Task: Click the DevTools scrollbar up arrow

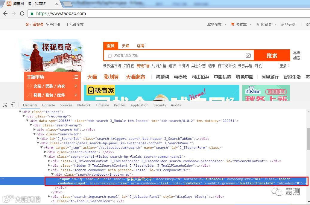Action: [309, 112]
